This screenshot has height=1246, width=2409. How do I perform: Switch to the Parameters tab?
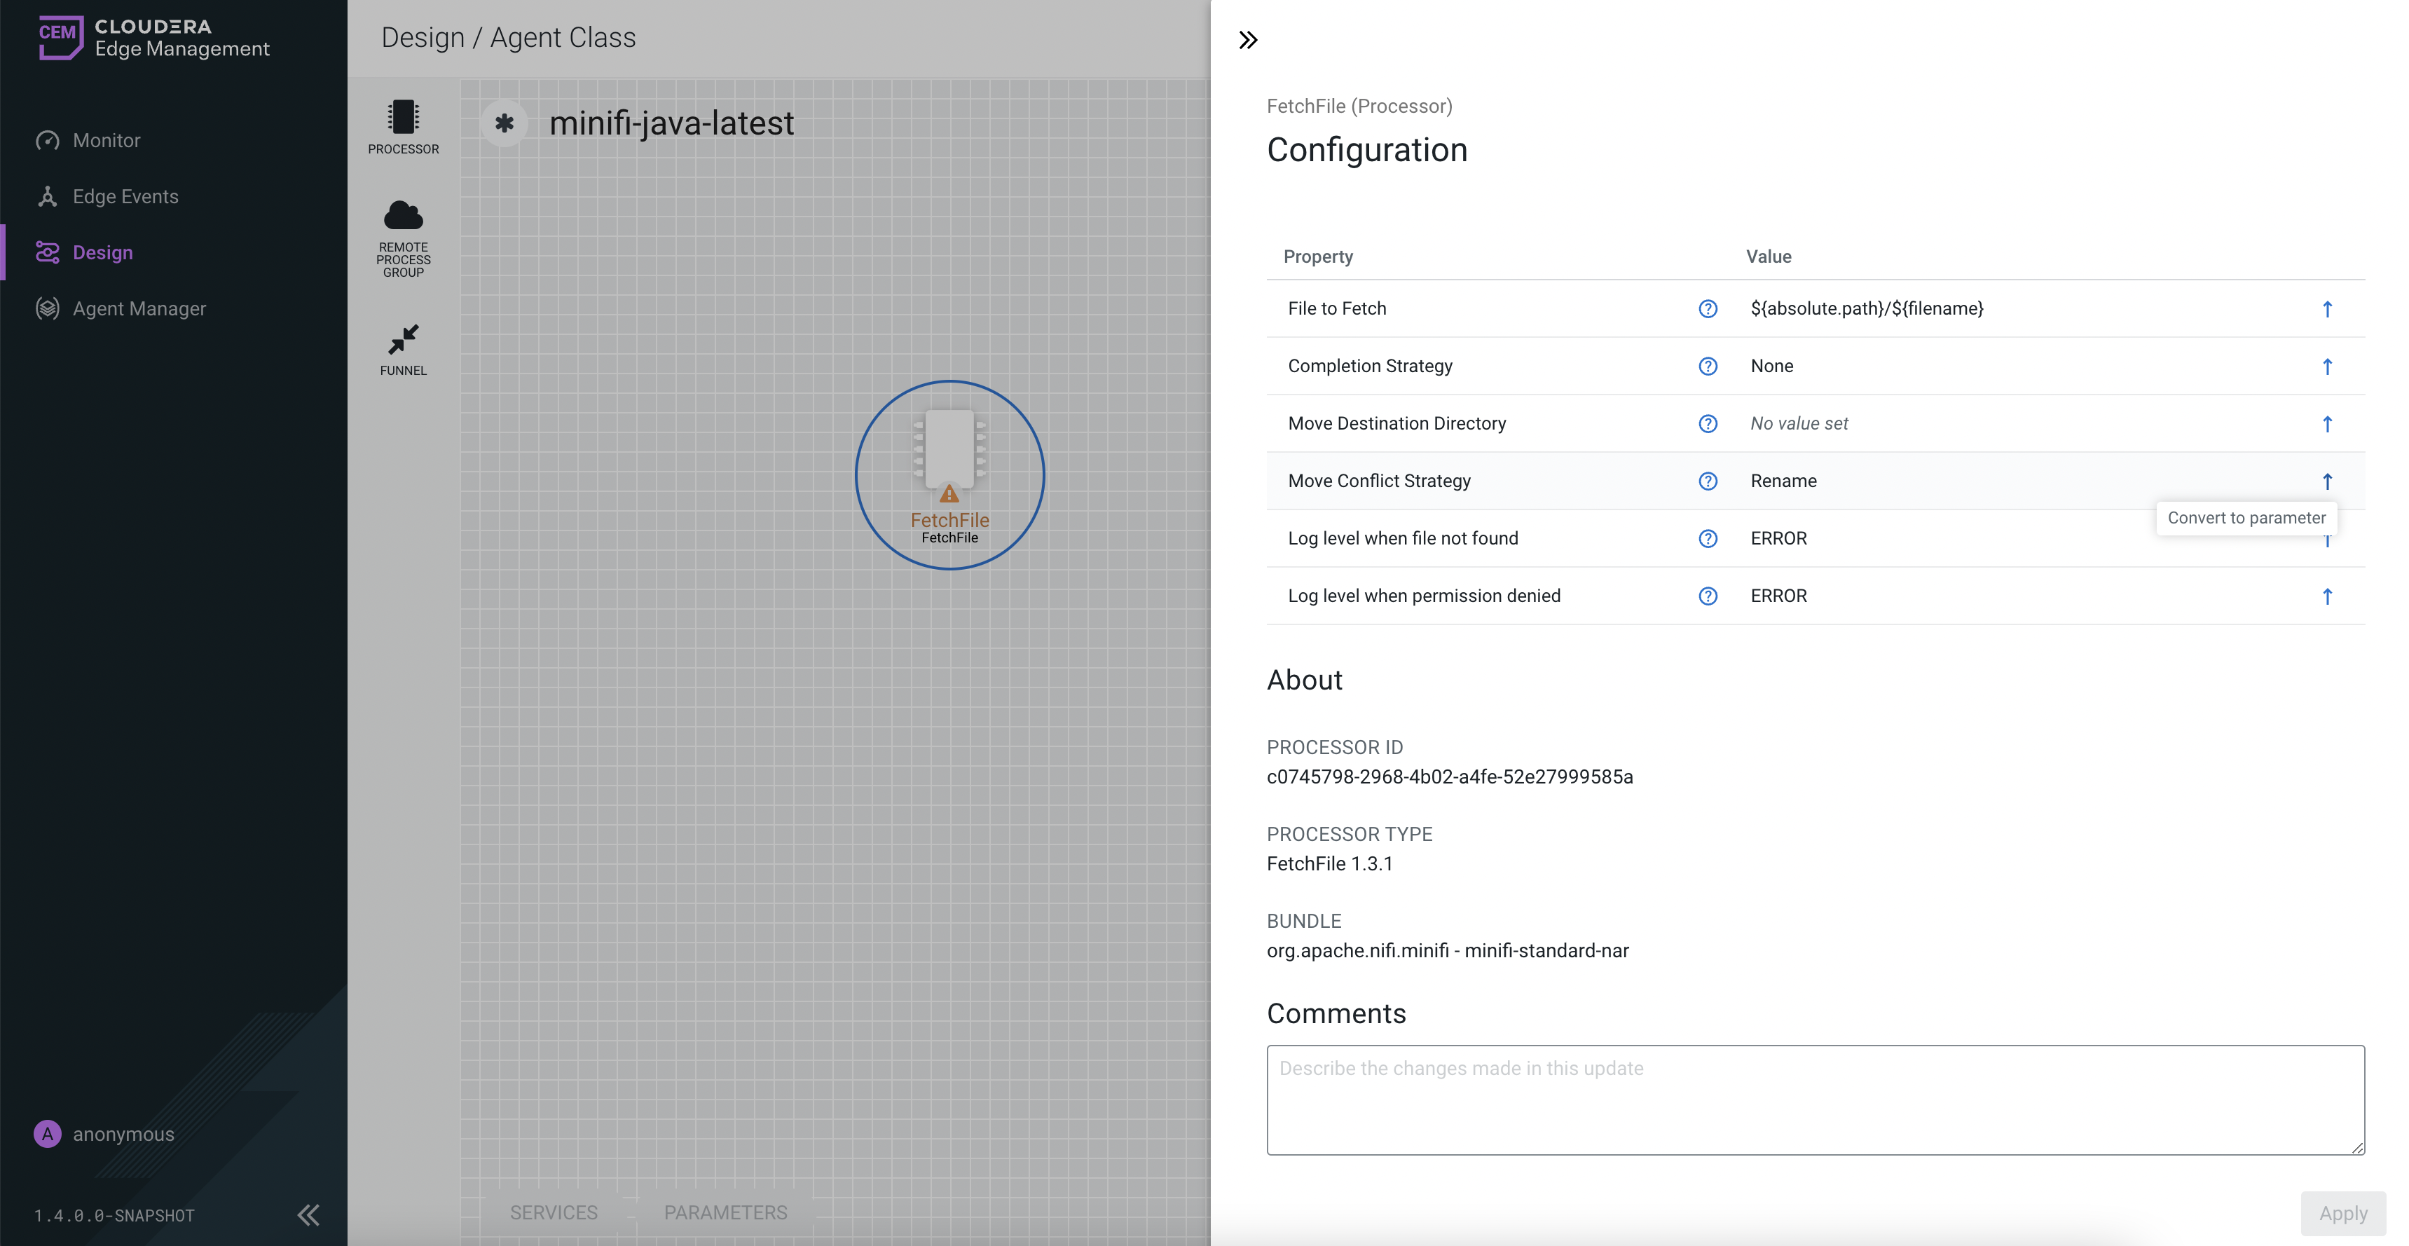coord(725,1212)
